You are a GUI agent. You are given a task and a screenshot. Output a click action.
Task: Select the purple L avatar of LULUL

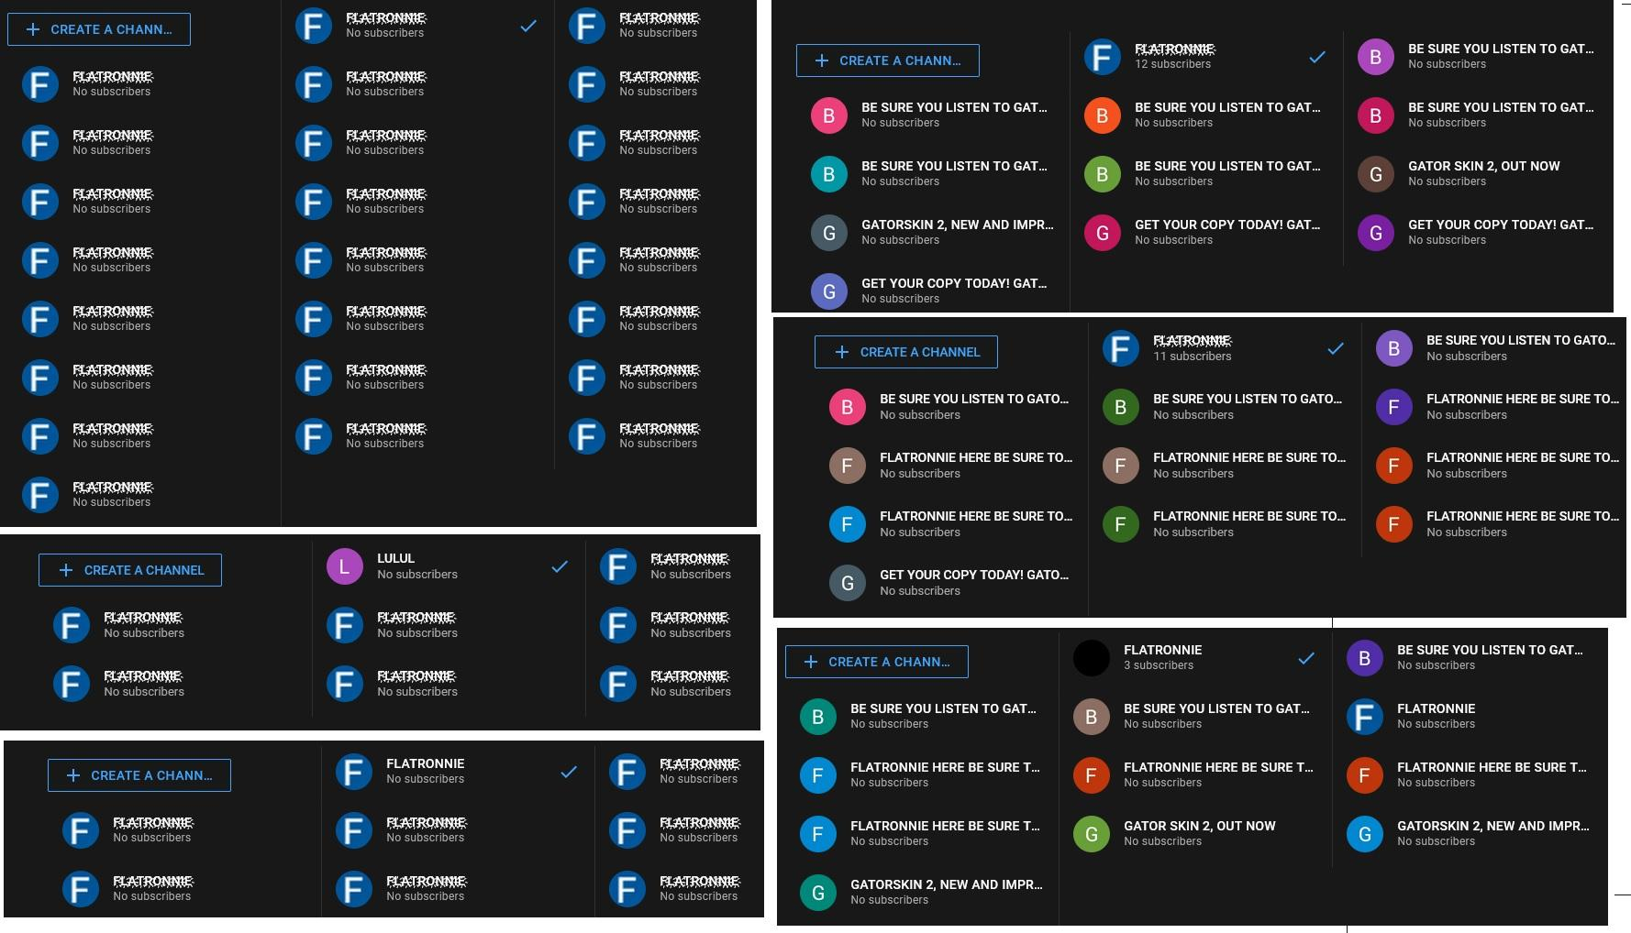[345, 566]
